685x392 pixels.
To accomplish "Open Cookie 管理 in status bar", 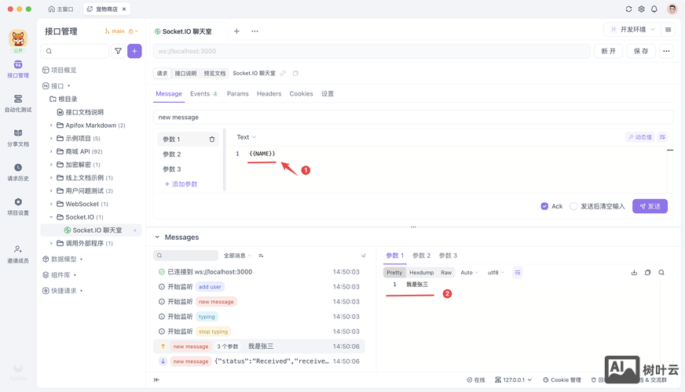I will [x=562, y=379].
